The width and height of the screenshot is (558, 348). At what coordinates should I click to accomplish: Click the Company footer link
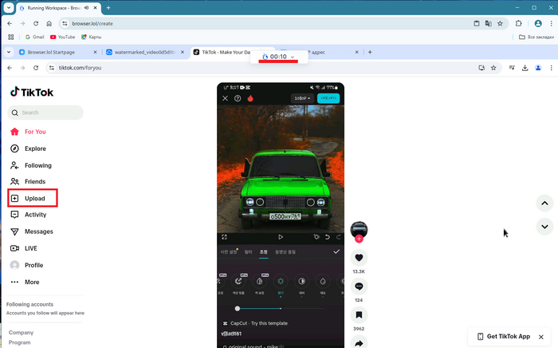click(x=21, y=332)
